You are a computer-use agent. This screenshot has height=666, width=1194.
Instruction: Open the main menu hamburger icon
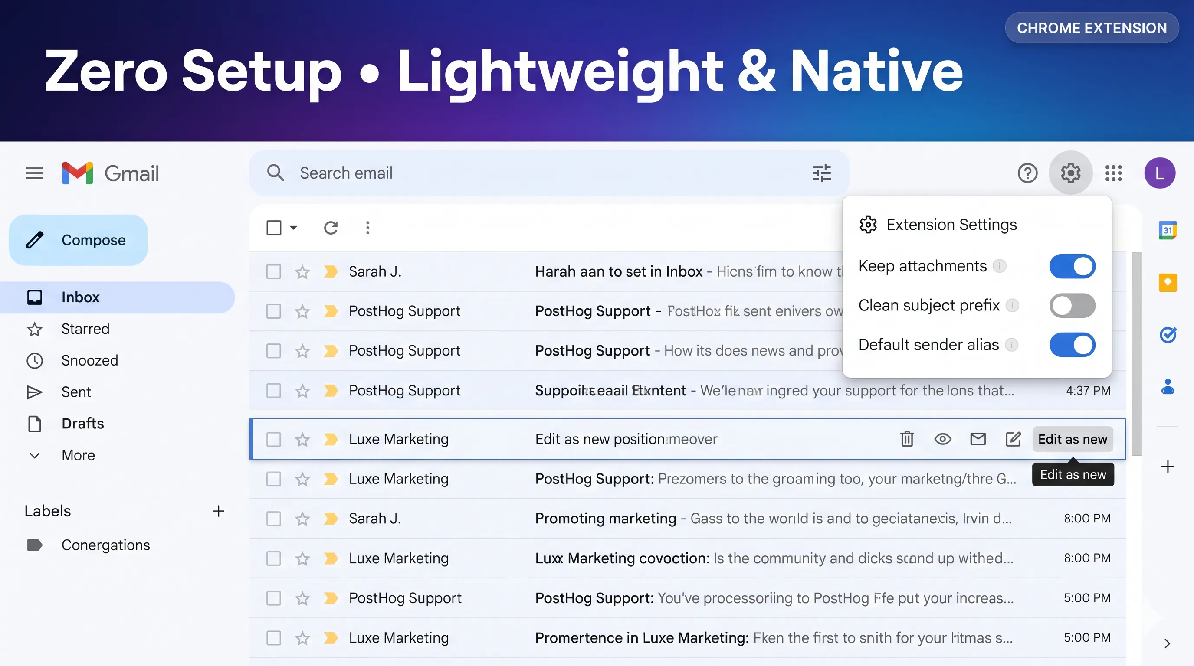(34, 173)
